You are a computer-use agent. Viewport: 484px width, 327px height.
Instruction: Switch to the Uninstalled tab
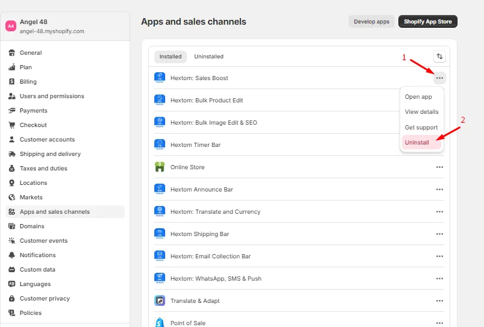pos(209,57)
